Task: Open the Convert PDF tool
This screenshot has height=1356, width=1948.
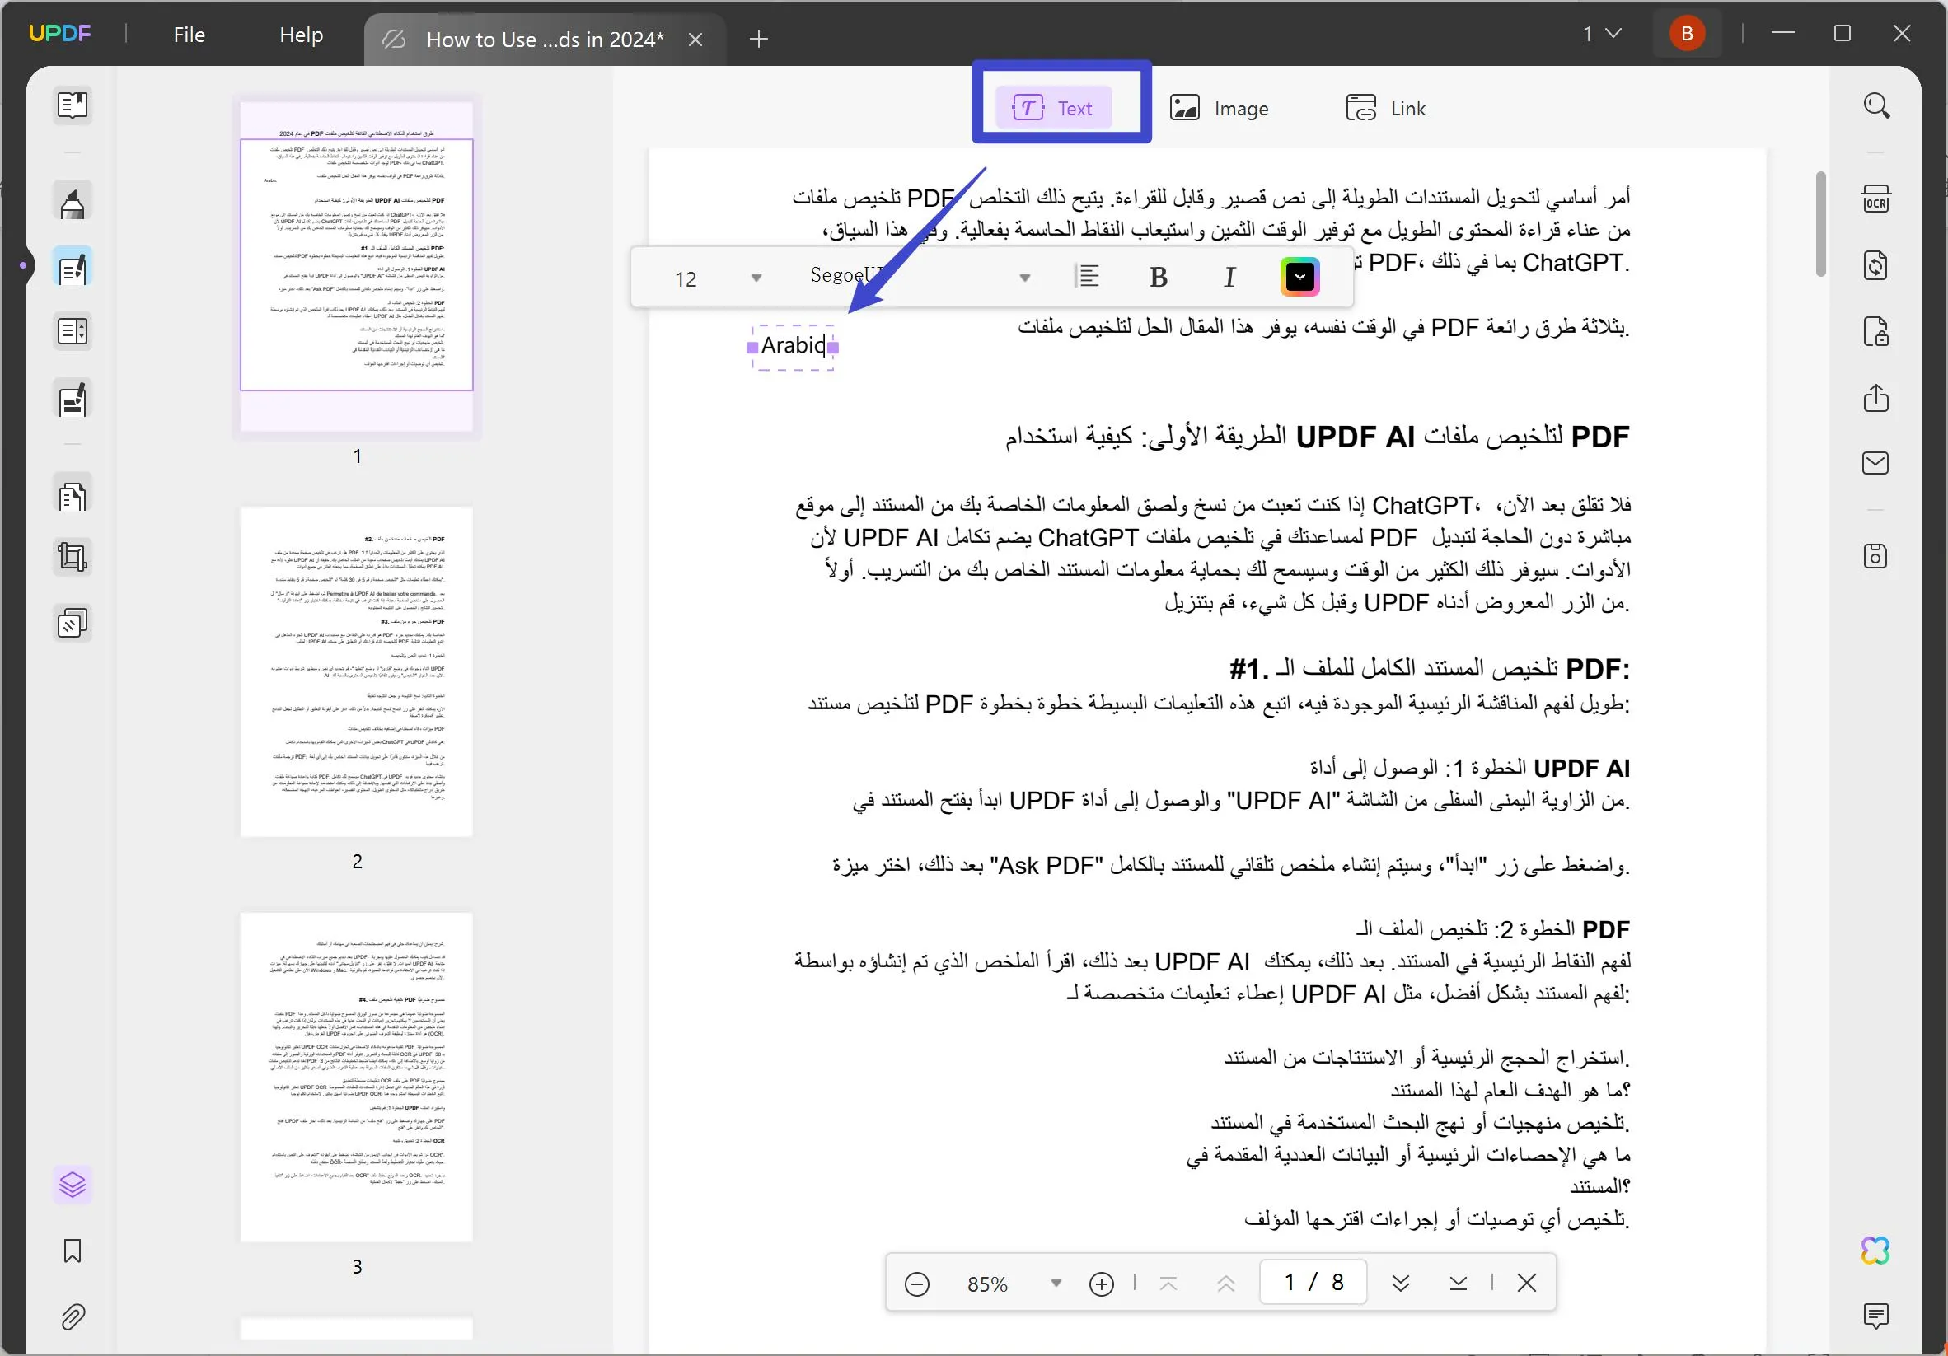Action: pos(1875,265)
